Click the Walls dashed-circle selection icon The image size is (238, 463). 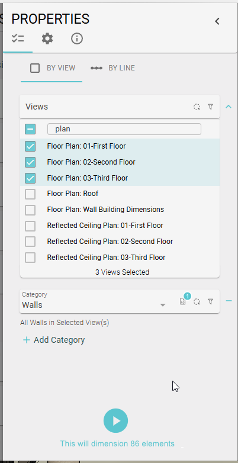pyautogui.click(x=197, y=301)
